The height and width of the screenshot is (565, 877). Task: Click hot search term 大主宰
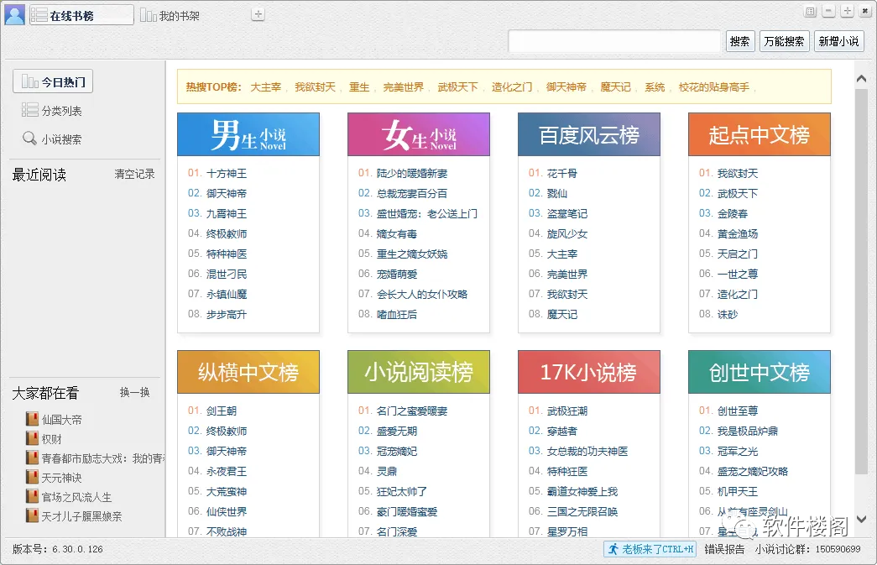(x=266, y=86)
